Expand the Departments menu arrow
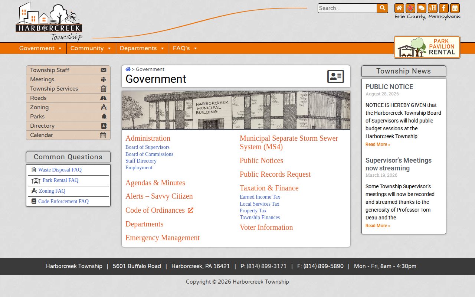Image resolution: width=475 pixels, height=297 pixels. pos(162,49)
